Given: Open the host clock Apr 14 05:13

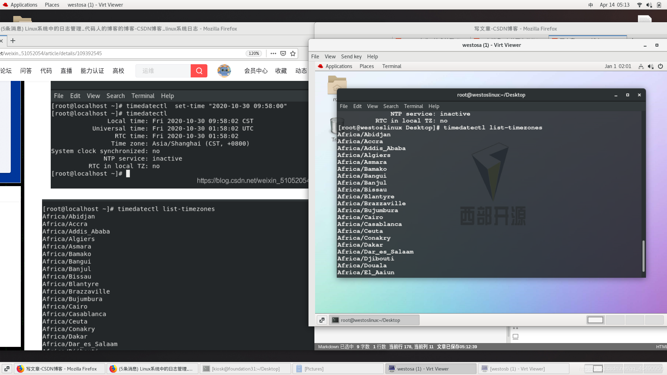Looking at the screenshot, I should [615, 5].
